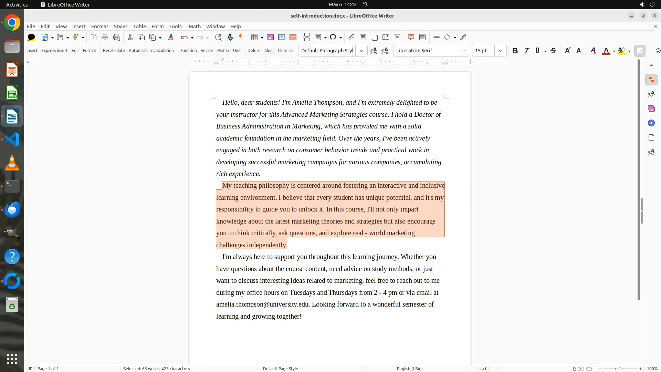Insert a hyperlink using link icon
The image size is (661, 372).
point(351,37)
